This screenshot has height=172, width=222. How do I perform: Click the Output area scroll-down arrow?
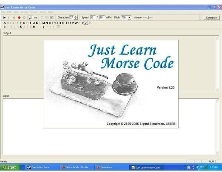(217, 90)
